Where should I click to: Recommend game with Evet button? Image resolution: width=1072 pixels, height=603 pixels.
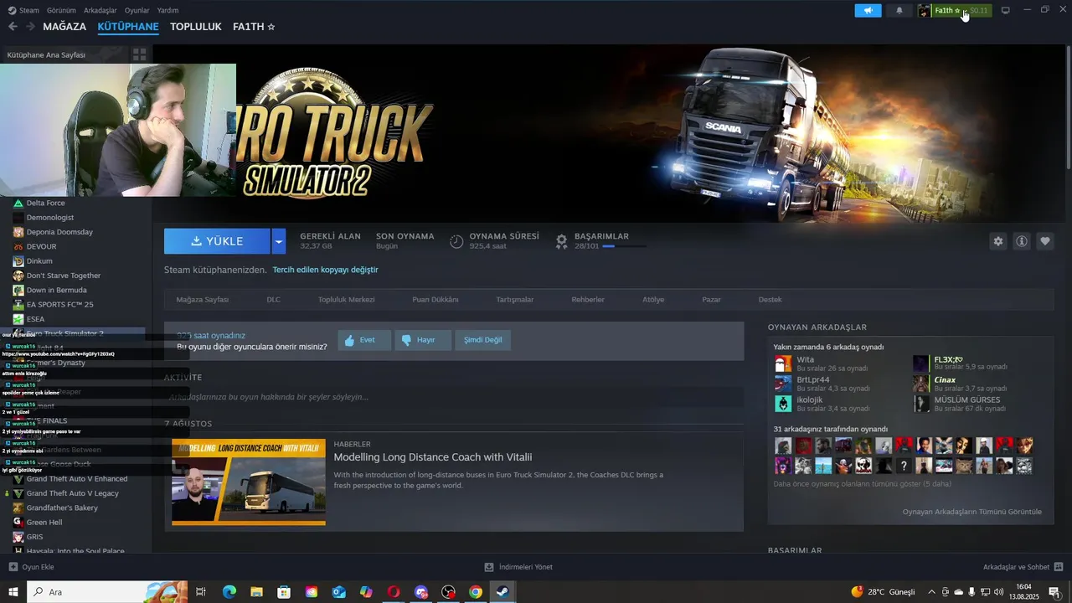[x=364, y=340]
